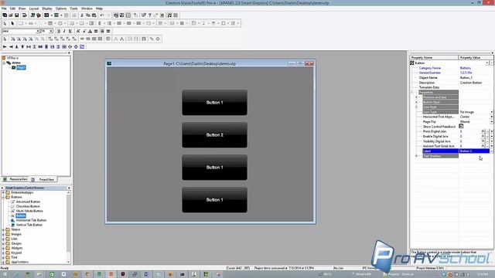
Task: Open the Options menu
Action: point(61,8)
